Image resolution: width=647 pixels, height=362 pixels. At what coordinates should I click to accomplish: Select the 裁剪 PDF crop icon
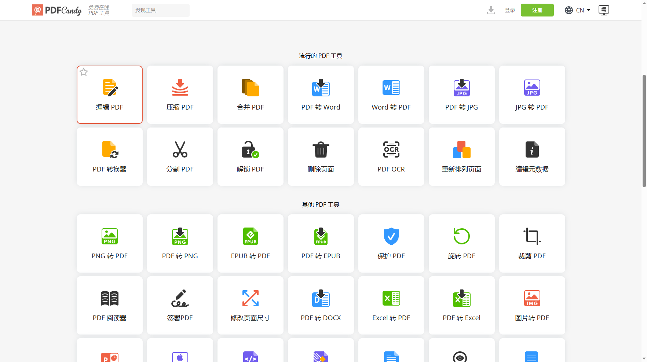click(532, 237)
